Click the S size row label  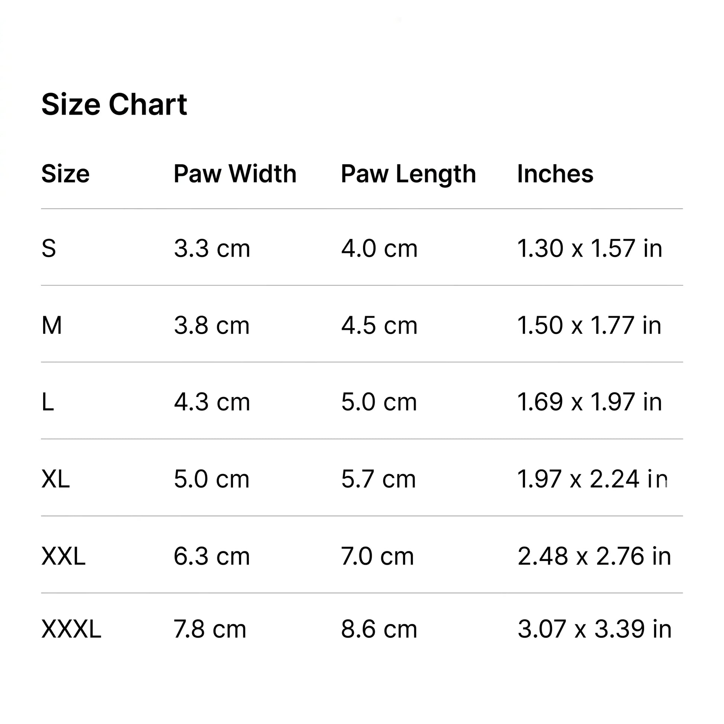(49, 248)
